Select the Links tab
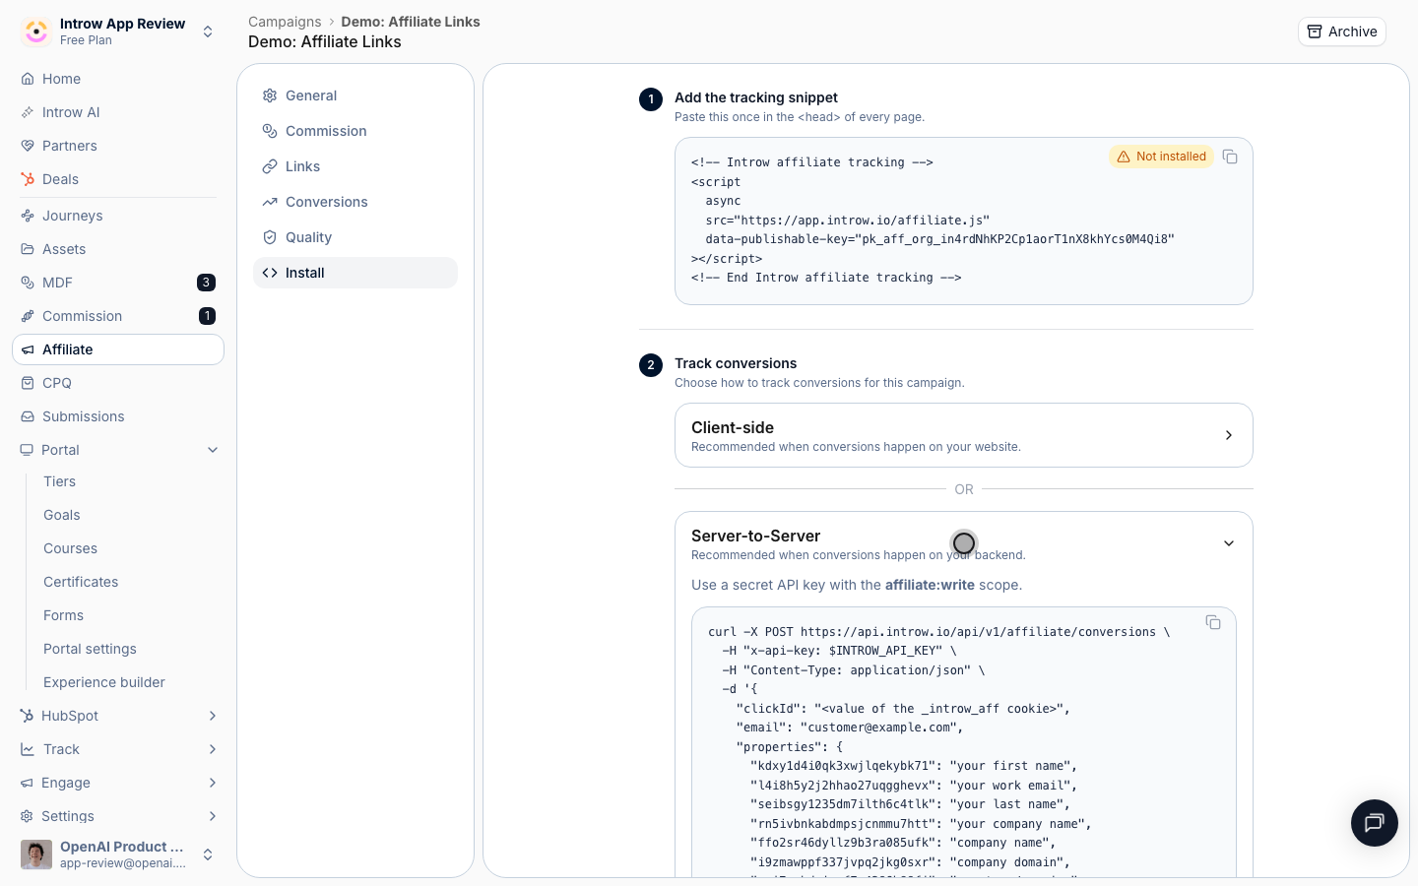 pos(355,166)
